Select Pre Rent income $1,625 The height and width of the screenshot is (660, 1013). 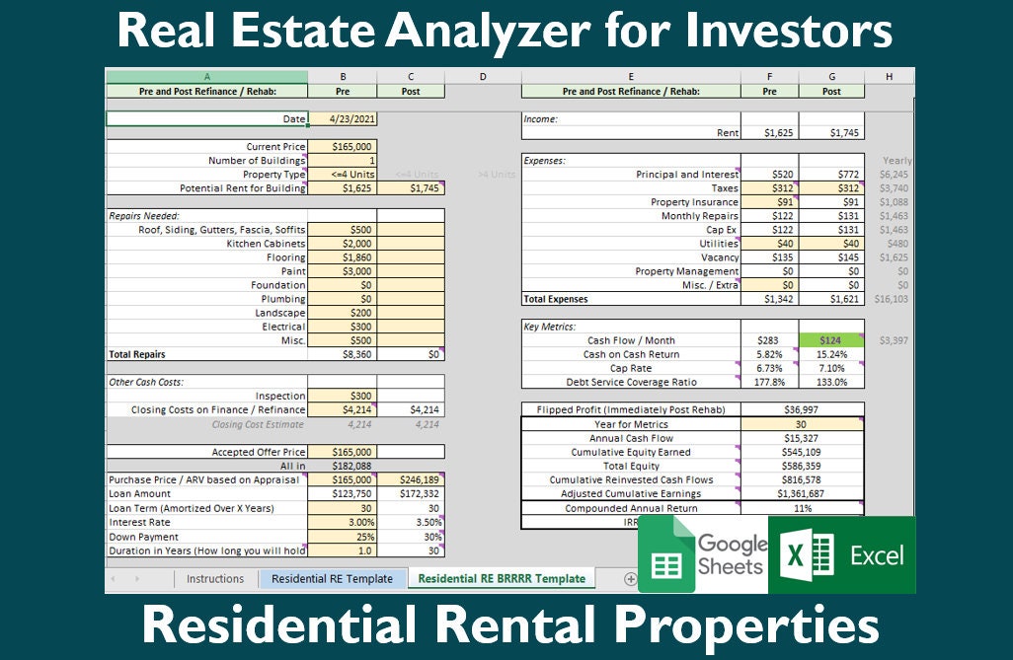(x=770, y=132)
